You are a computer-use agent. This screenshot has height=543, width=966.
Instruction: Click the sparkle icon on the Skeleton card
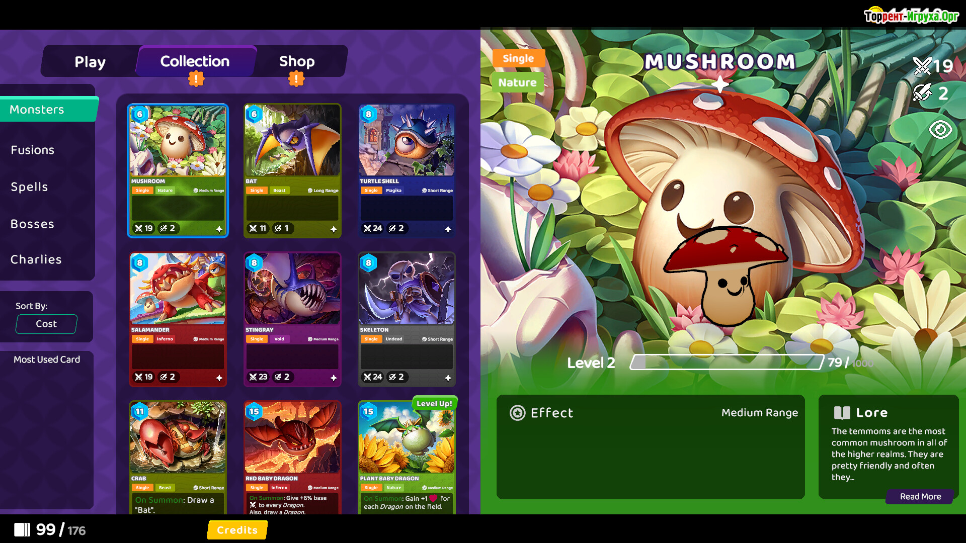[448, 378]
